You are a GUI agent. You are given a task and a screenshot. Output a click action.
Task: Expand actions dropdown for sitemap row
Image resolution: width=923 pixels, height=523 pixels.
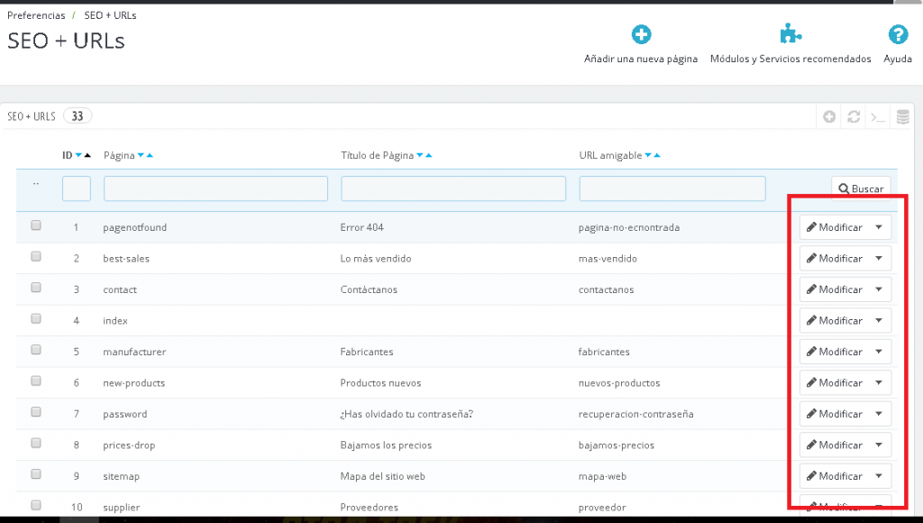pyautogui.click(x=879, y=476)
